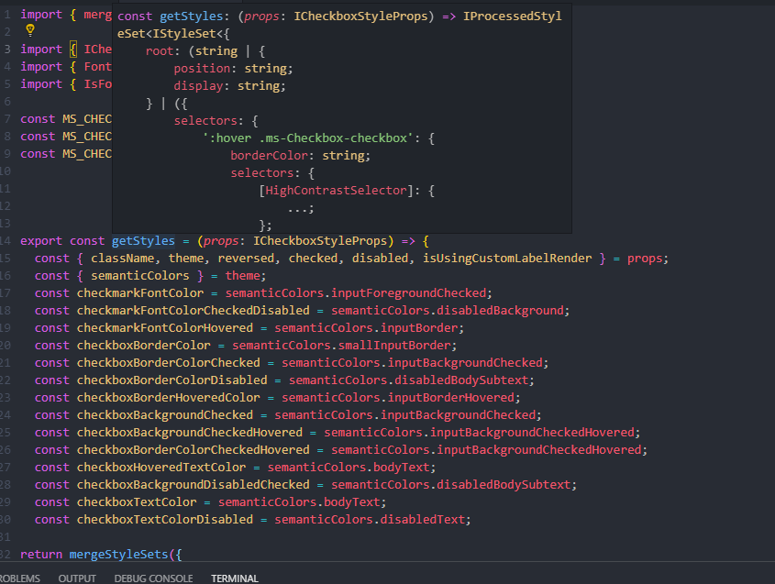Click the IsFo import on line 5
The width and height of the screenshot is (775, 584).
coord(97,84)
